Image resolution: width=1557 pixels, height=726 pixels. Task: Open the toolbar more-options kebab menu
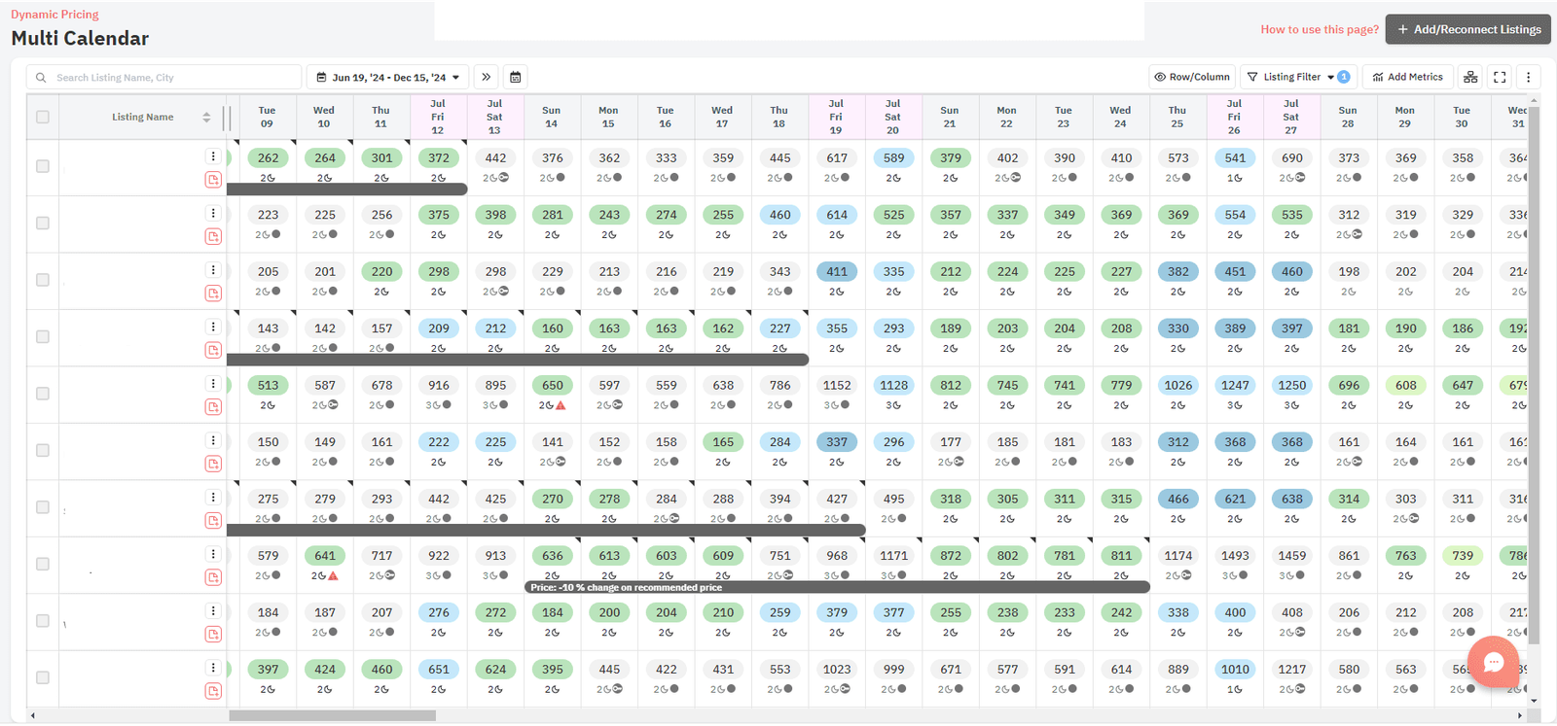pyautogui.click(x=1528, y=77)
